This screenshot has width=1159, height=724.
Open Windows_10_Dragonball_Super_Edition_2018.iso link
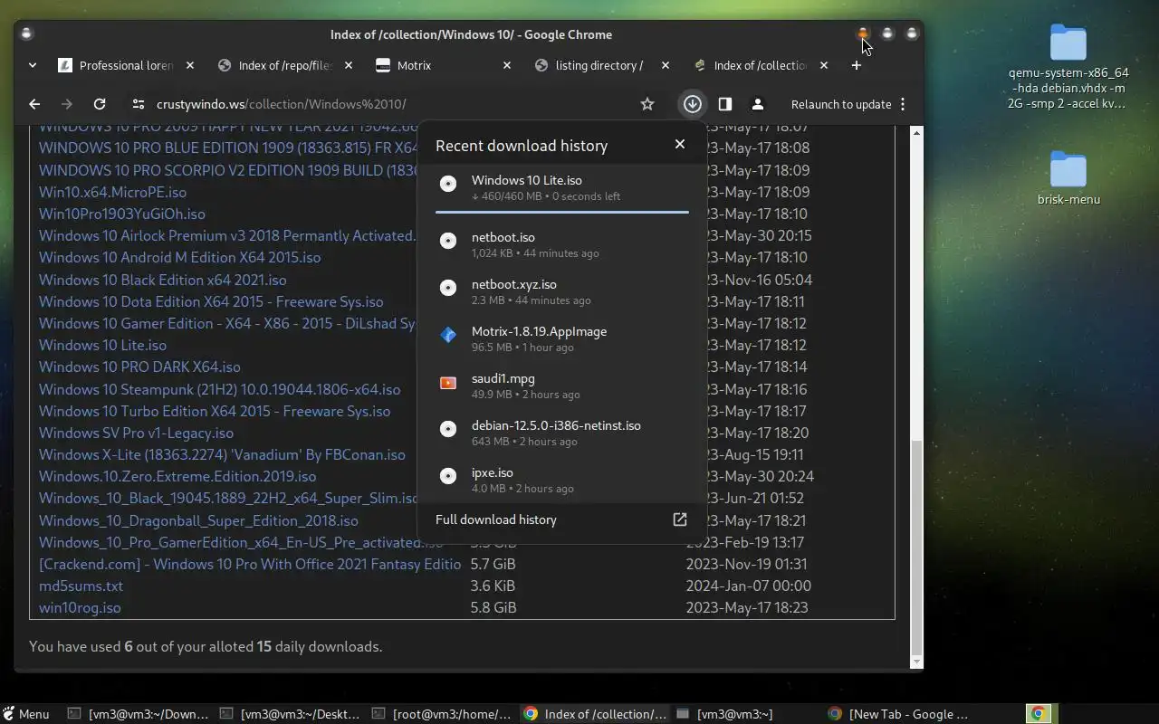198,520
